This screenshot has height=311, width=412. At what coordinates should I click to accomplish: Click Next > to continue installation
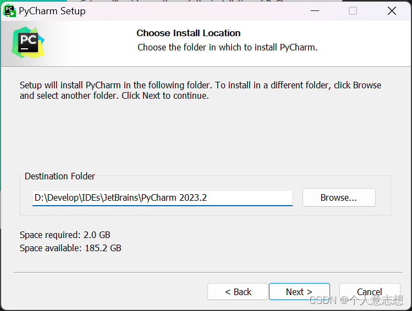[x=299, y=291]
